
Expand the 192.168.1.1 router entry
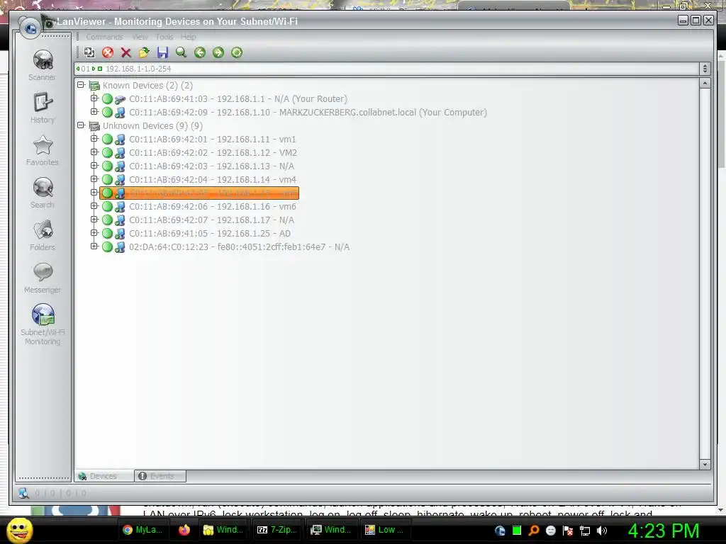(x=94, y=98)
